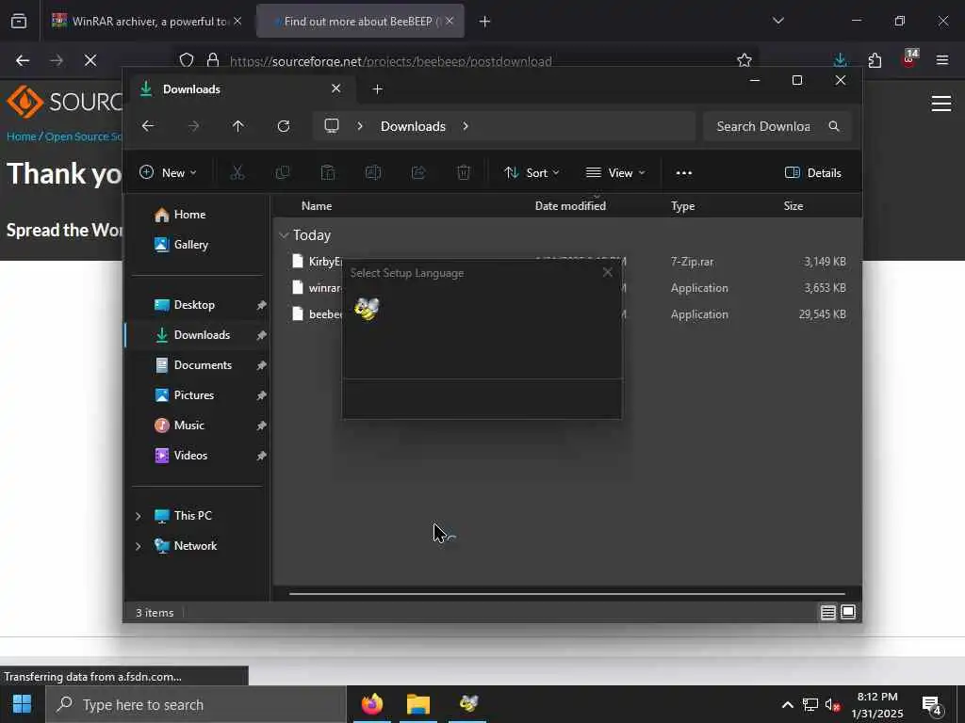
Task: Open the View dropdown menu
Action: (x=615, y=173)
